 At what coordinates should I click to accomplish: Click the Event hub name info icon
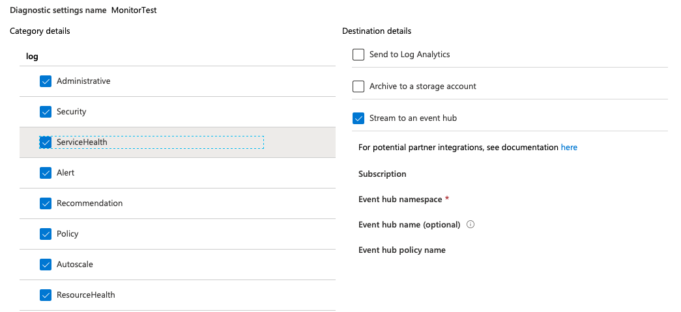[x=471, y=225]
